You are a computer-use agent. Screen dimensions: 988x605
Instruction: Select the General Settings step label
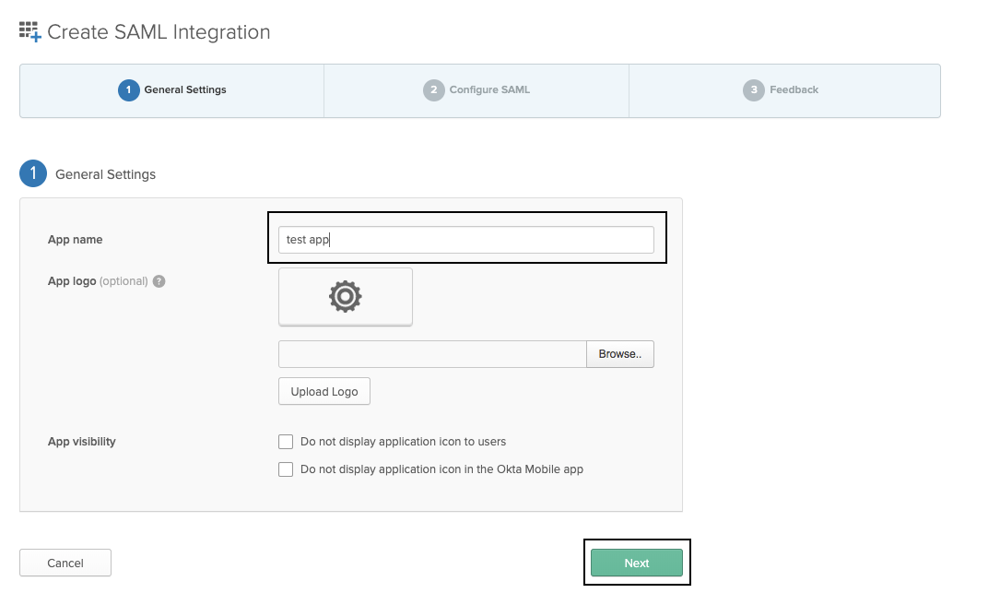[184, 90]
